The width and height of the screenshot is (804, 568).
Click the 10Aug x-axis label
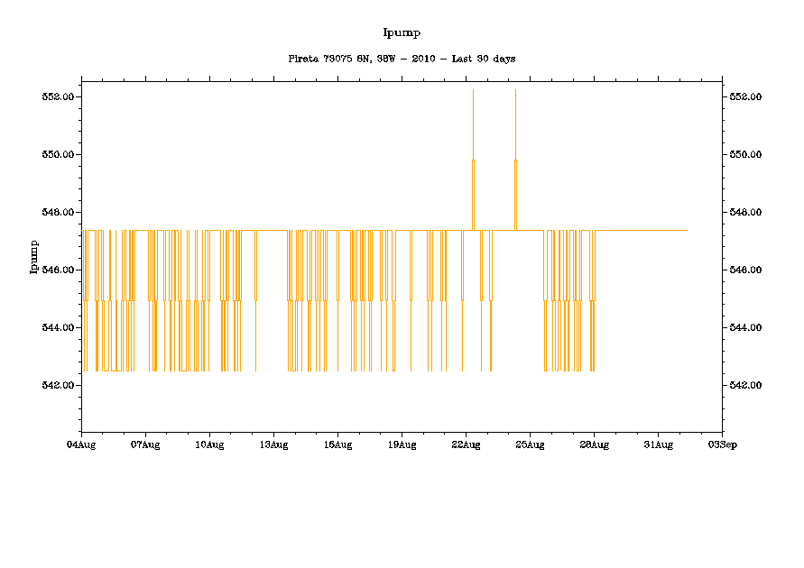209,444
